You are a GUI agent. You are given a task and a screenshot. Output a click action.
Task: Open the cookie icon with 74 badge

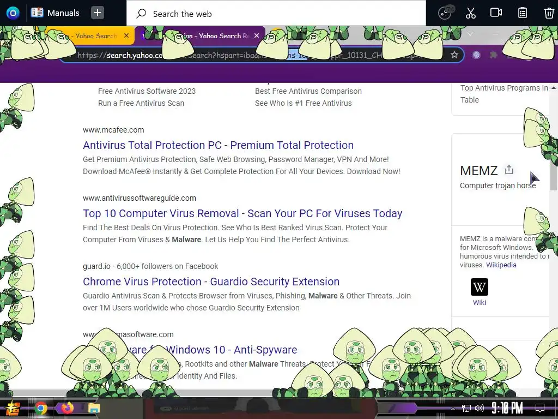pyautogui.click(x=445, y=13)
